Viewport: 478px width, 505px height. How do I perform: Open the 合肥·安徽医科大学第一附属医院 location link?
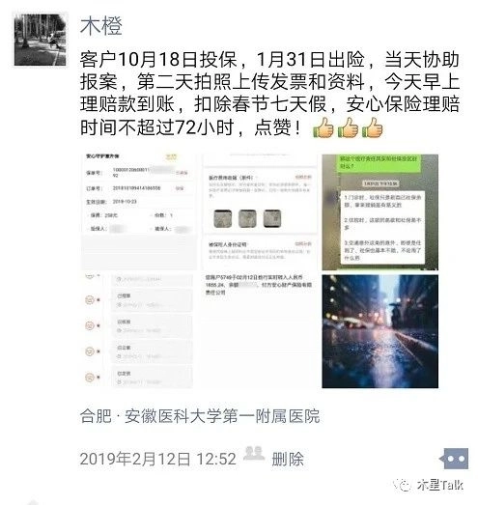200,416
